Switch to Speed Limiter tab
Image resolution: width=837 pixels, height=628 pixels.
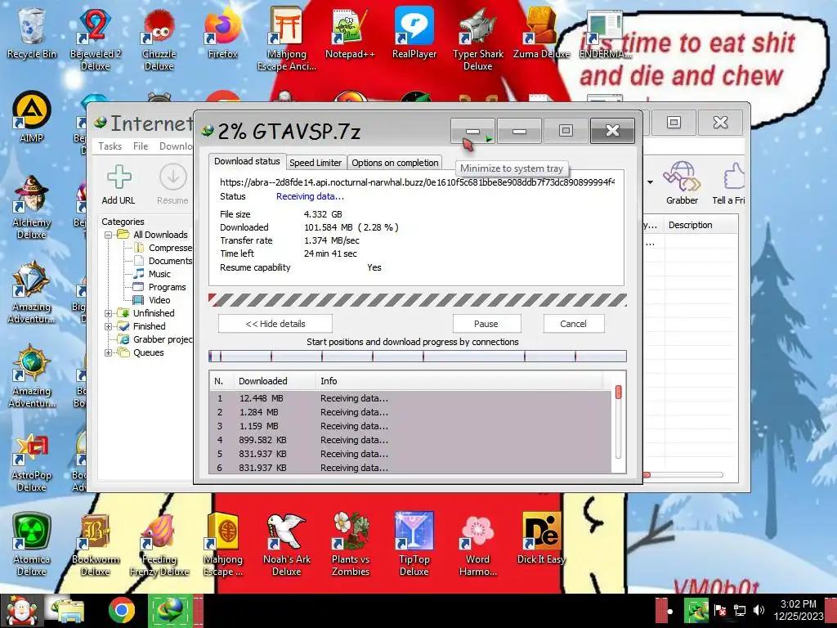(316, 163)
